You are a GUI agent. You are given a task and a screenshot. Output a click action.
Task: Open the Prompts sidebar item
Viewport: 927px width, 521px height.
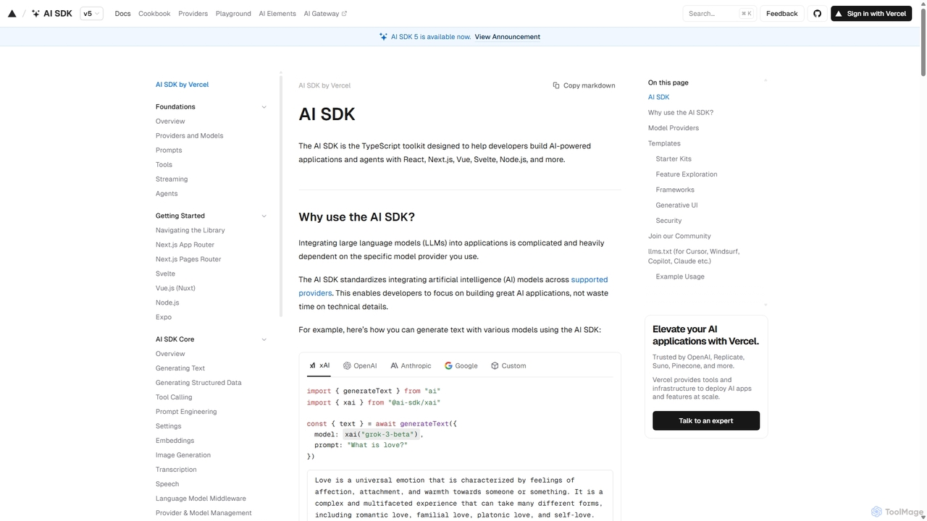(x=169, y=151)
